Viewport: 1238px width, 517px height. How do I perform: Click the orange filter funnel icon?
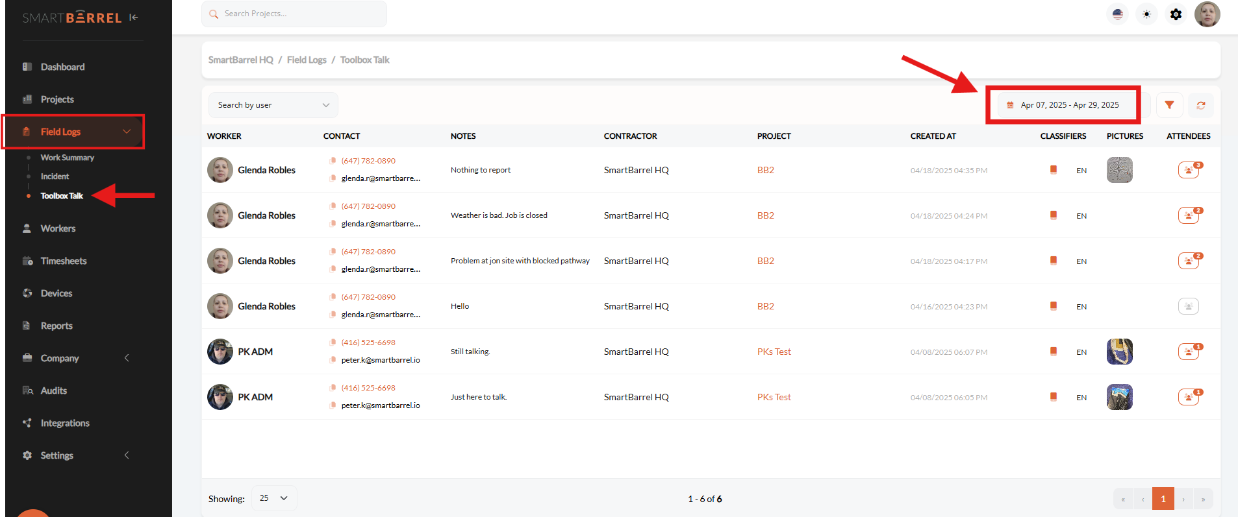pyautogui.click(x=1169, y=105)
